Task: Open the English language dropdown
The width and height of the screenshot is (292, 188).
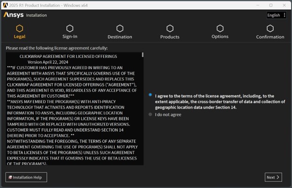Action: [277, 15]
